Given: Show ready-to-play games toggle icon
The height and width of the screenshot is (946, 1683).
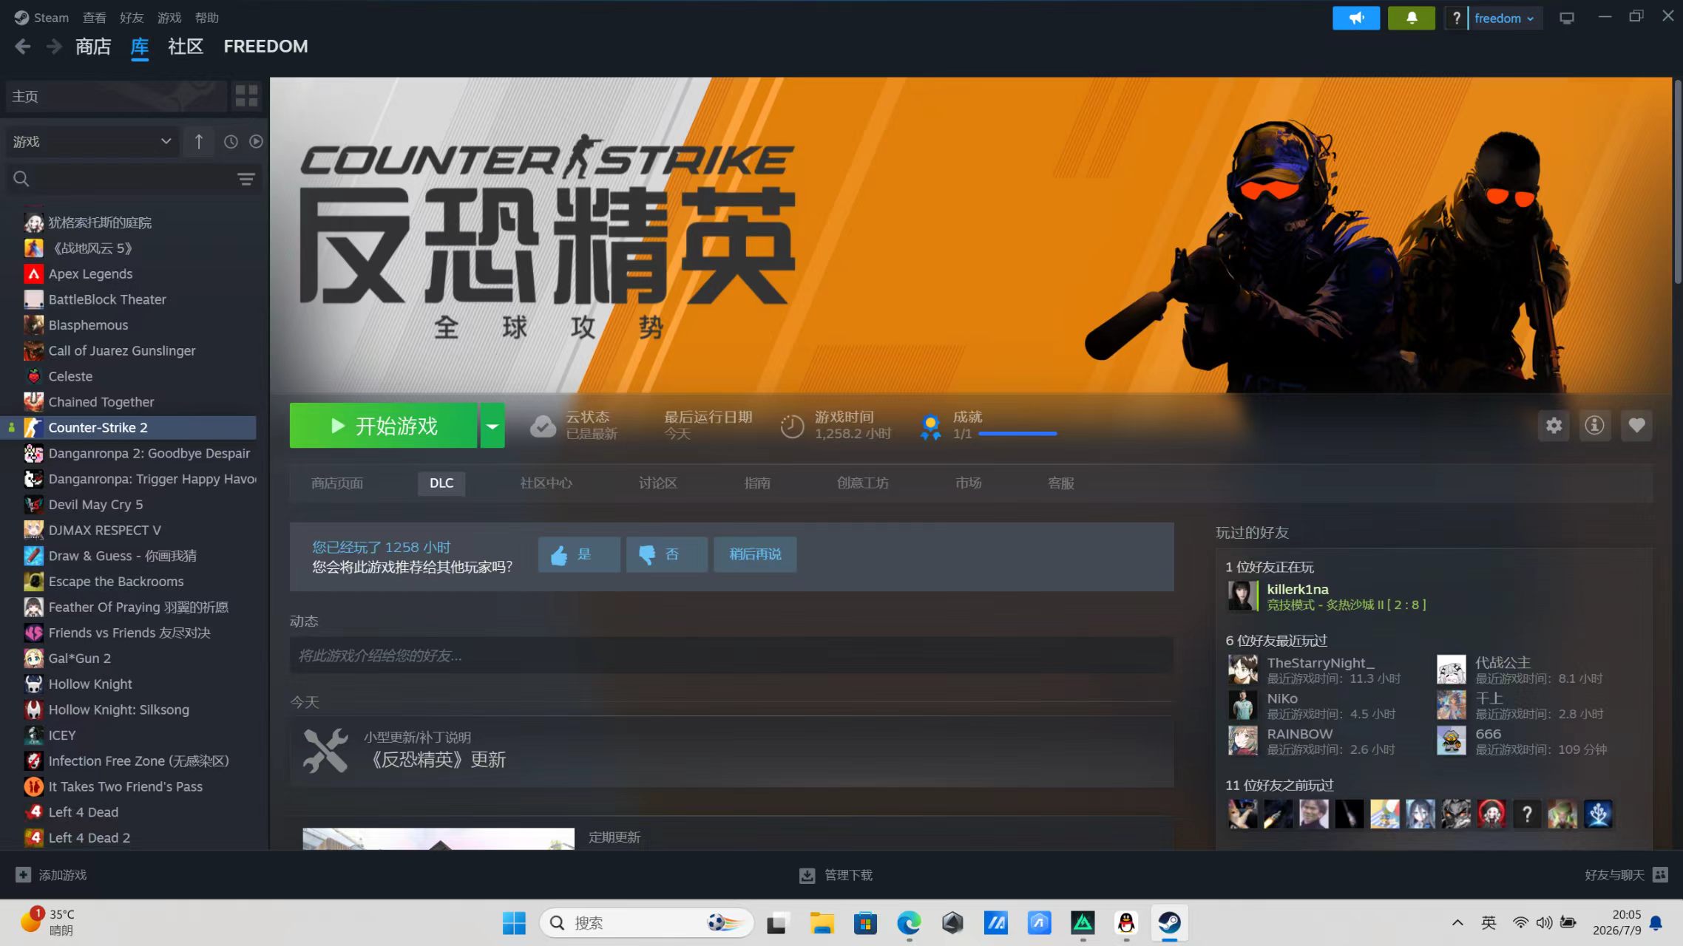Looking at the screenshot, I should click(256, 141).
